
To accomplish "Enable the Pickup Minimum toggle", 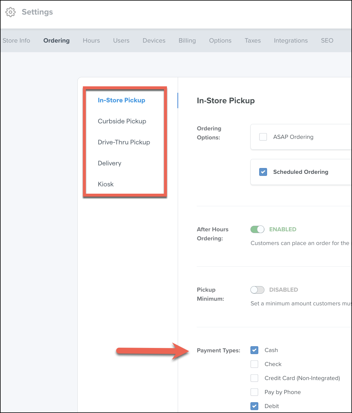I will 257,290.
